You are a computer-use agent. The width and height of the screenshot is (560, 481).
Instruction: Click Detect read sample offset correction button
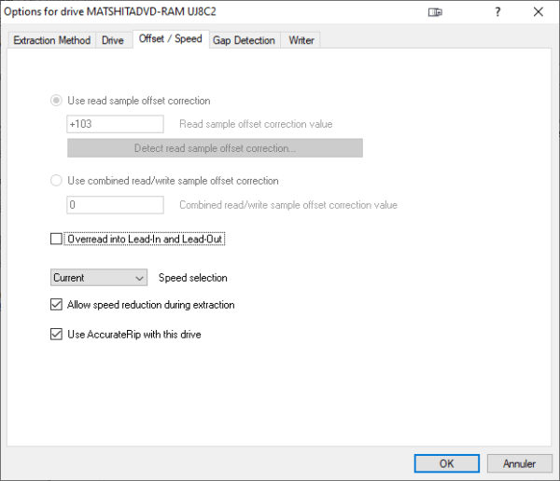click(215, 148)
